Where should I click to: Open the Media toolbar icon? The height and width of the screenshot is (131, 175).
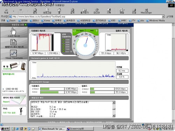tap(97, 11)
